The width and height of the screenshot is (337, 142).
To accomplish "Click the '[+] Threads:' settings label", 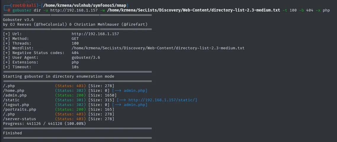I will tap(17, 43).
